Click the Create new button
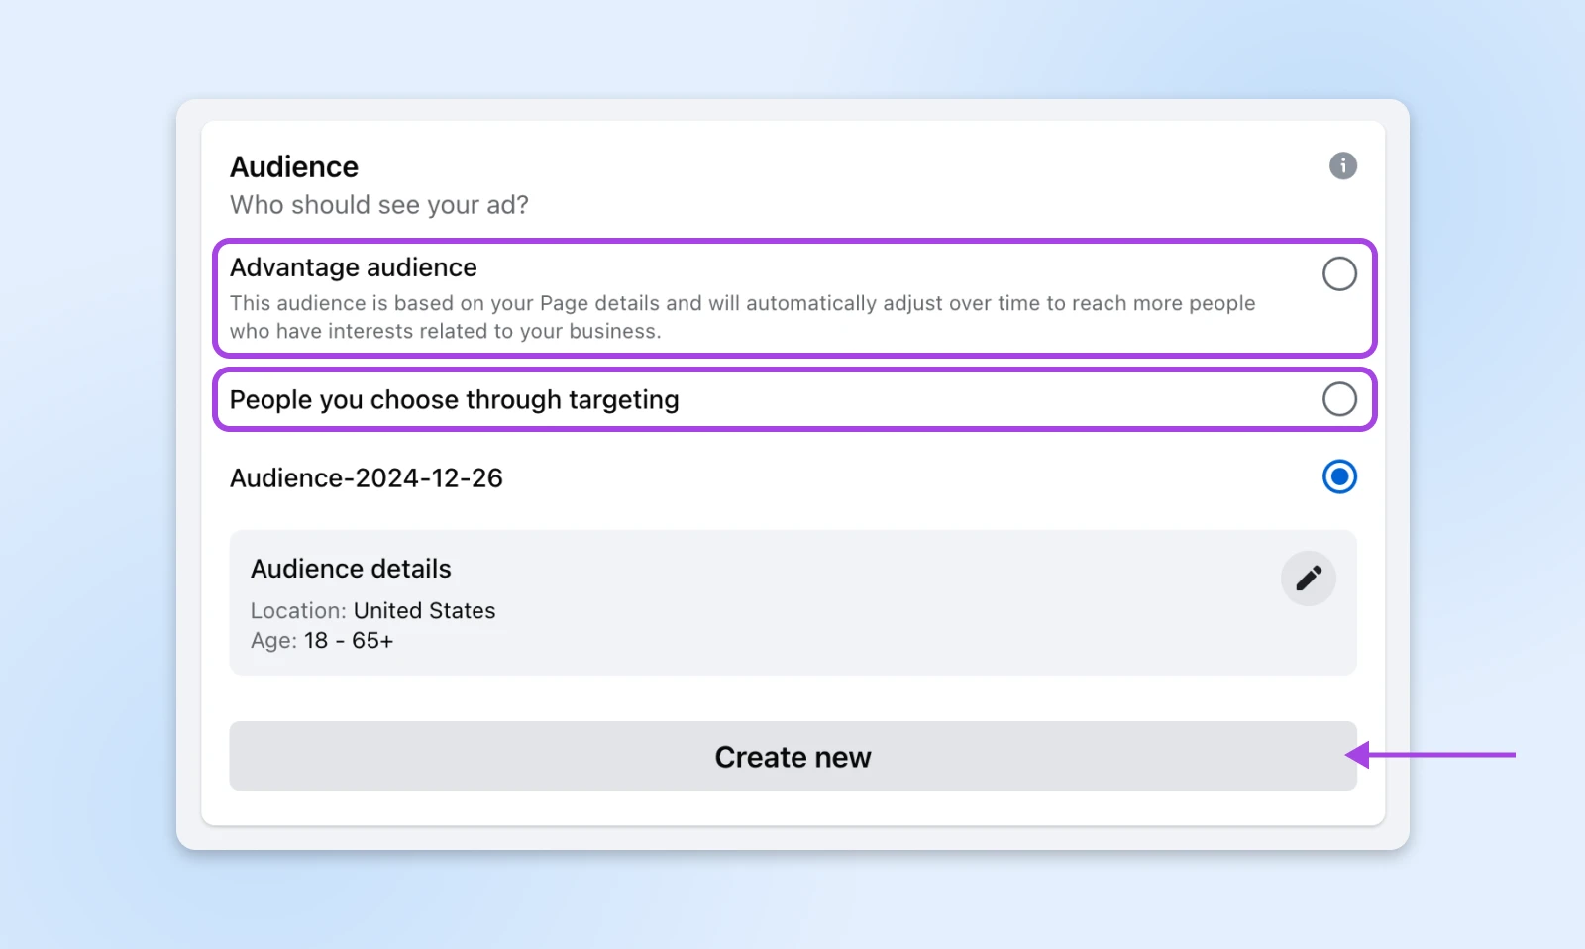Image resolution: width=1585 pixels, height=949 pixels. [x=792, y=756]
